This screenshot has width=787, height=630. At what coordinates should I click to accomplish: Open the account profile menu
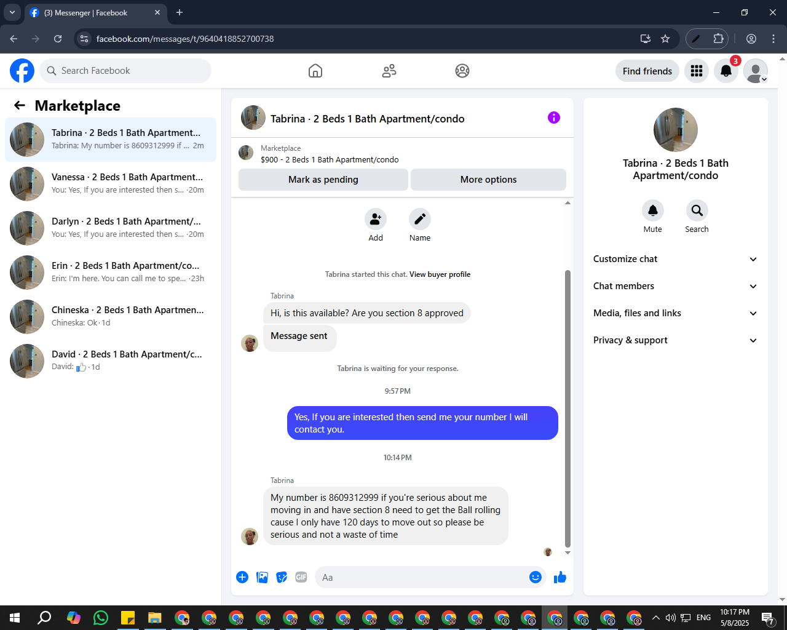pyautogui.click(x=756, y=71)
